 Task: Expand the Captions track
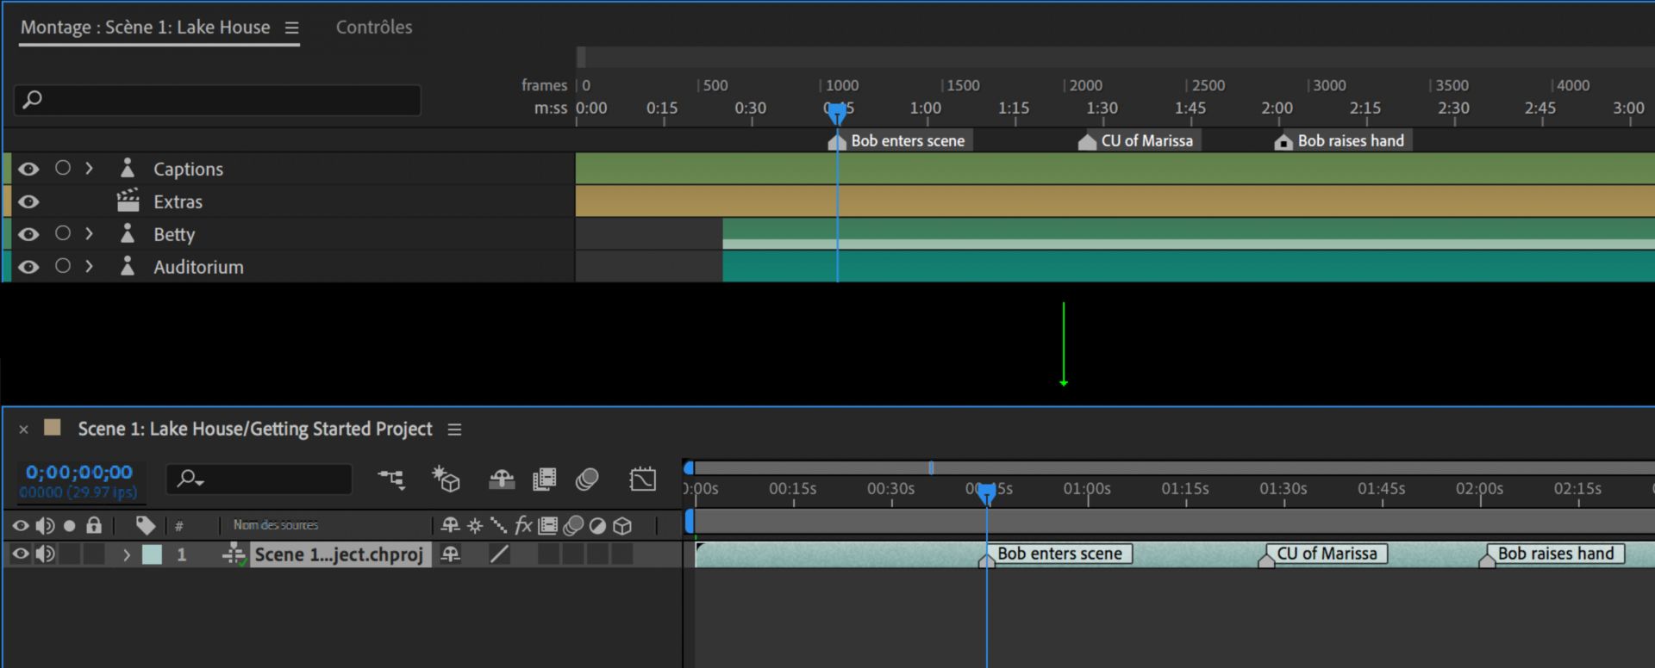click(89, 168)
